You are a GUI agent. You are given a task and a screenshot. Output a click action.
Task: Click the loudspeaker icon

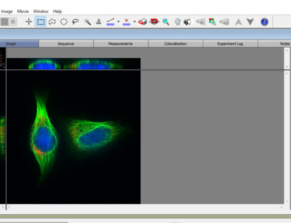coord(187,22)
